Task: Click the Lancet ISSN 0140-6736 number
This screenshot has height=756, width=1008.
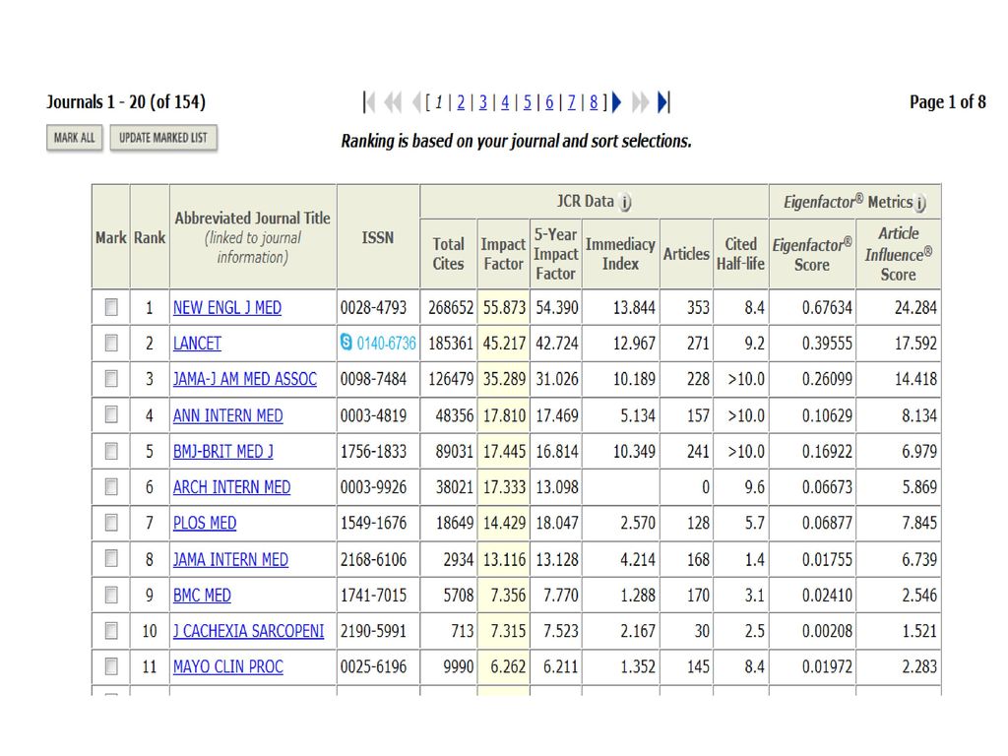Action: (x=386, y=344)
